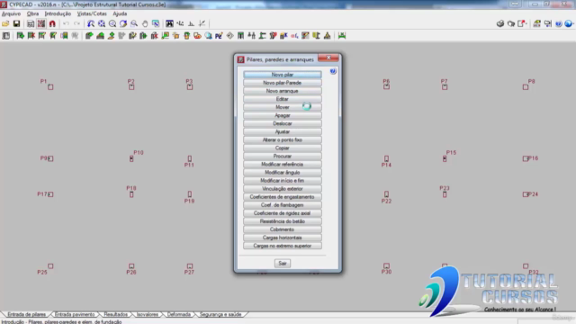Viewport: 576px width, 324px height.
Task: Switch to Entrada pavimento tab
Action: pyautogui.click(x=75, y=314)
